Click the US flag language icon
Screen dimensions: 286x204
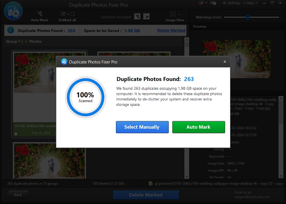coord(201,3)
